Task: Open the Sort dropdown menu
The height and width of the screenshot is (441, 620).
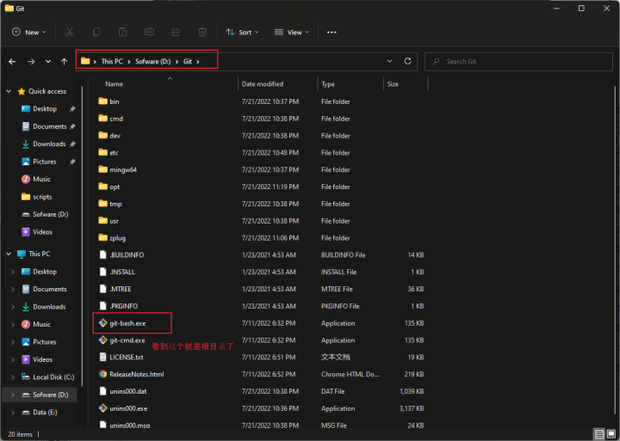Action: [242, 32]
